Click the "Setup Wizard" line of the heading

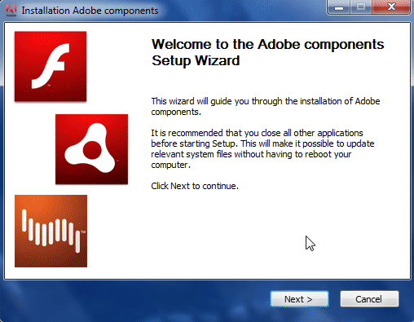196,60
